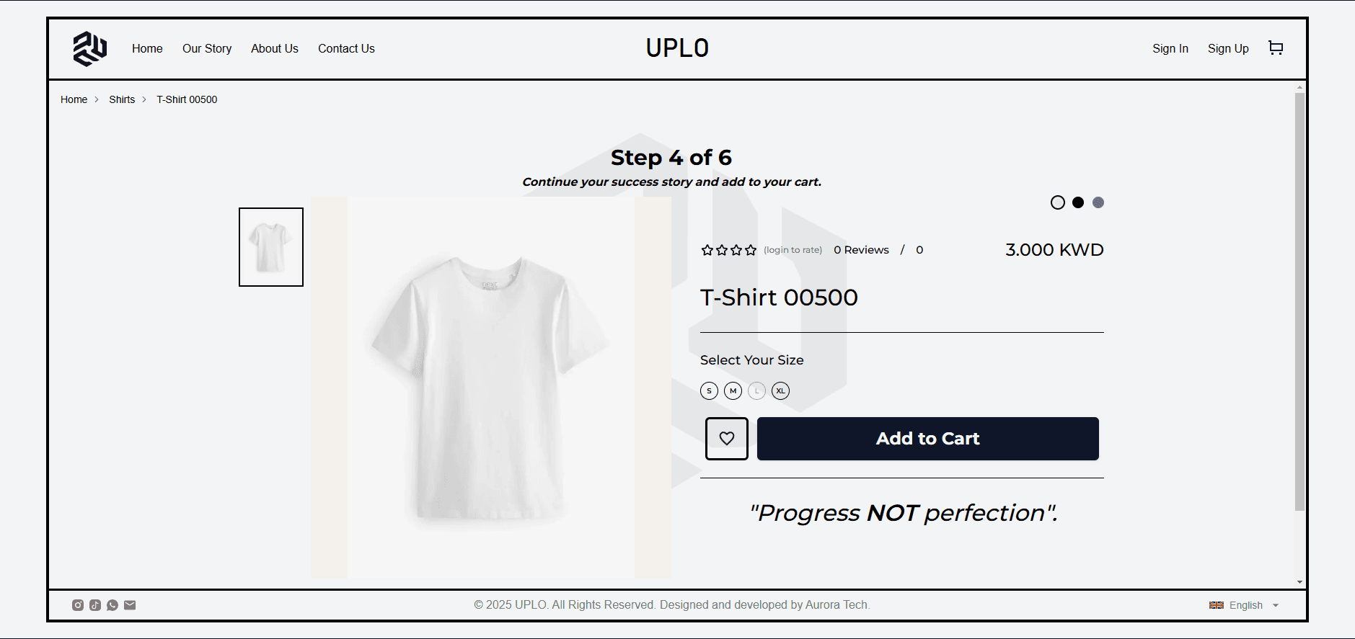
Task: Click the Sign In link
Action: click(1170, 48)
